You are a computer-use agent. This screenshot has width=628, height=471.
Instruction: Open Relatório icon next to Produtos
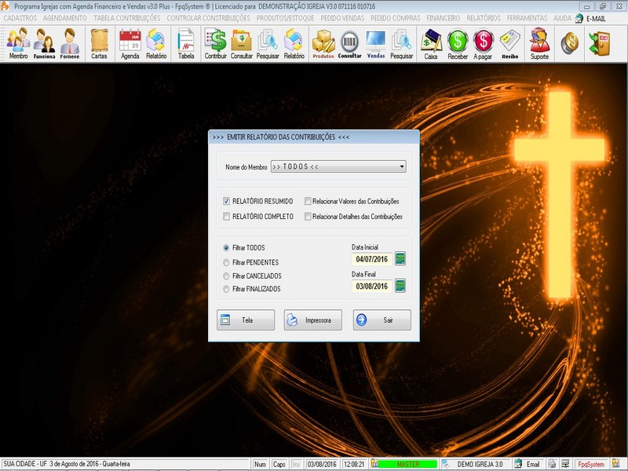click(x=294, y=44)
